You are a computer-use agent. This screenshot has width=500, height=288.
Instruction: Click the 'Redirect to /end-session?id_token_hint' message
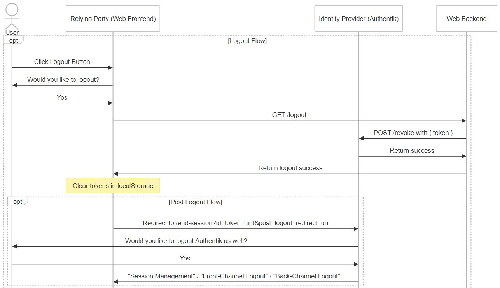pyautogui.click(x=236, y=223)
